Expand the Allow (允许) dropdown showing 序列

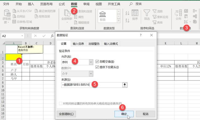click(x=91, y=62)
